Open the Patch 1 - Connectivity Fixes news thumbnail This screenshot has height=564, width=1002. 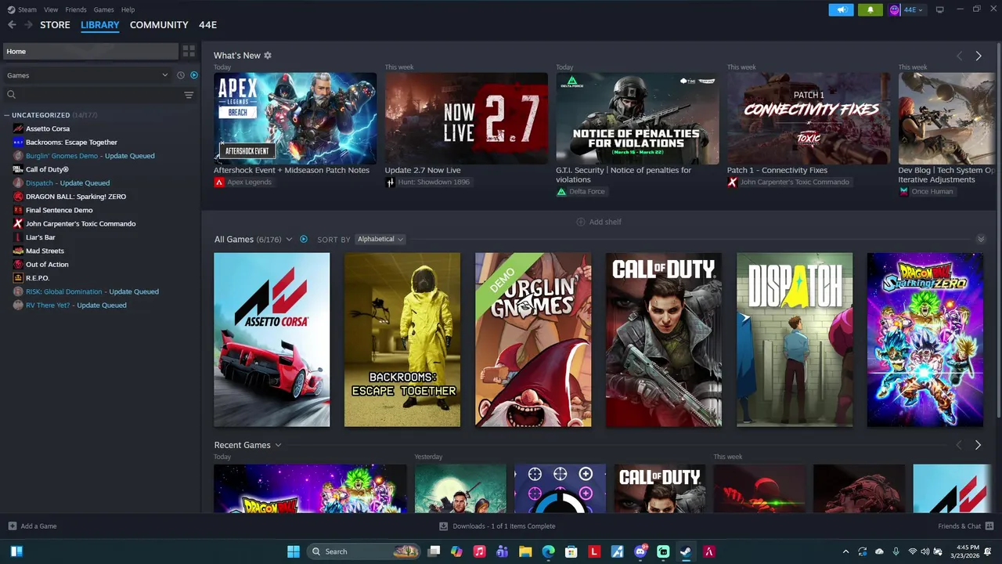(x=809, y=119)
